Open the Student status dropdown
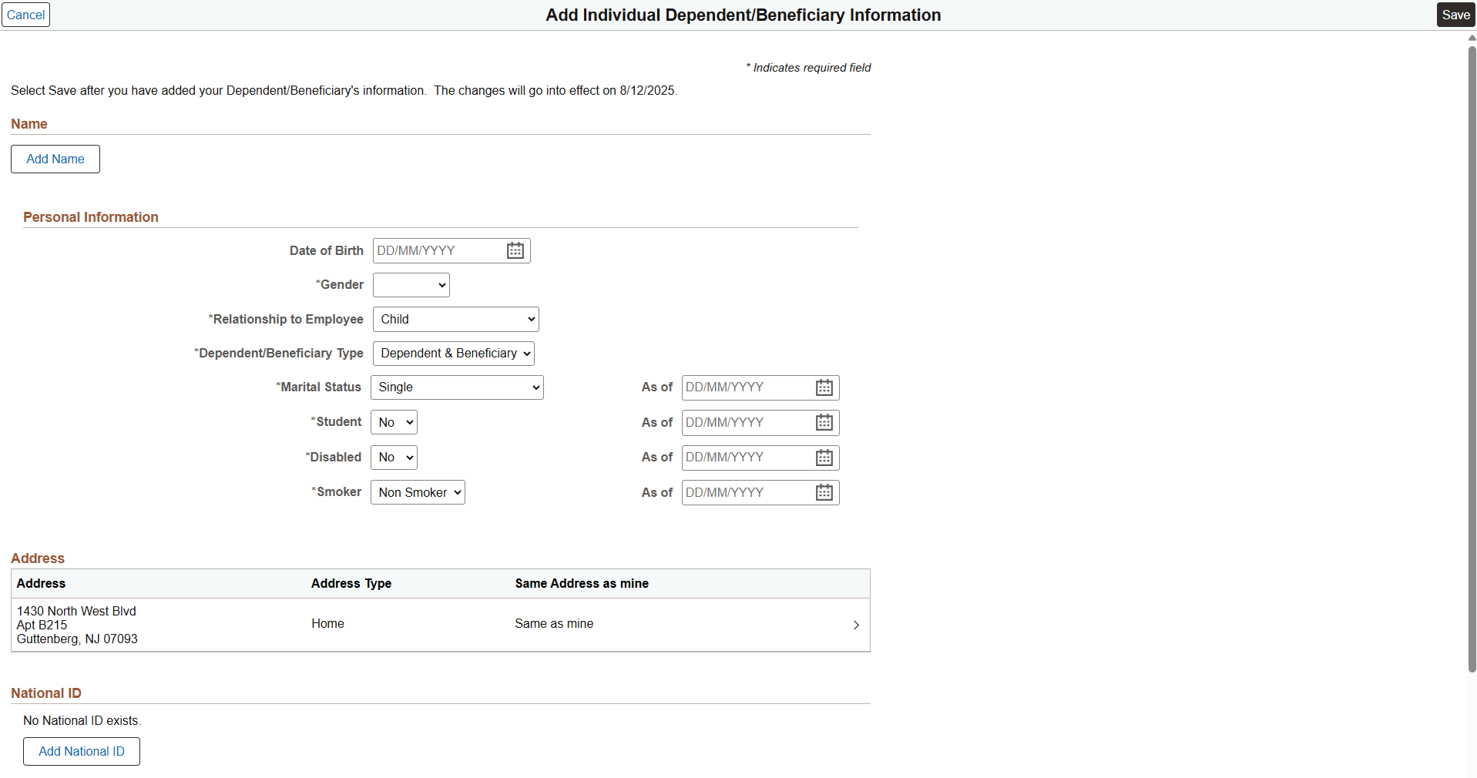The width and height of the screenshot is (1477, 778). [393, 422]
